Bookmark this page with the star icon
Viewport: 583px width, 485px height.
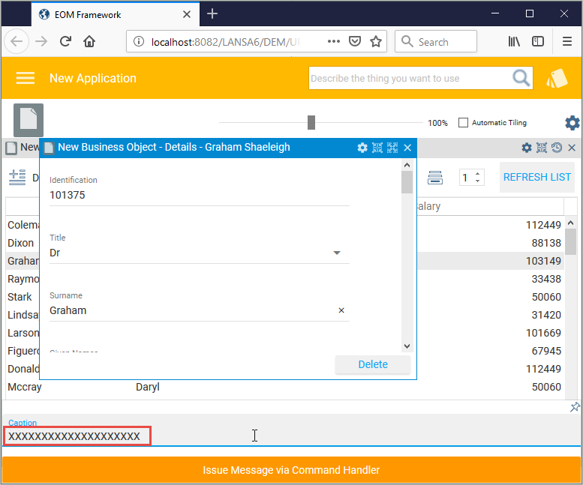point(375,41)
